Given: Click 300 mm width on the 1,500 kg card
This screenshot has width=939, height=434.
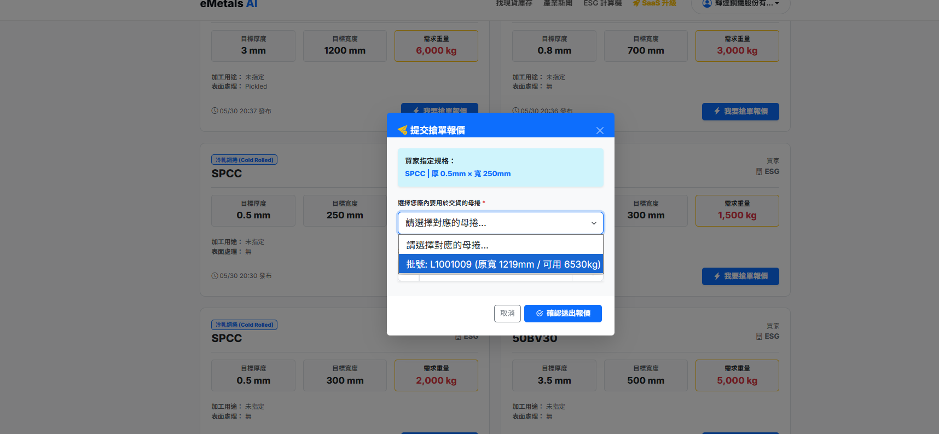Looking at the screenshot, I should point(646,216).
